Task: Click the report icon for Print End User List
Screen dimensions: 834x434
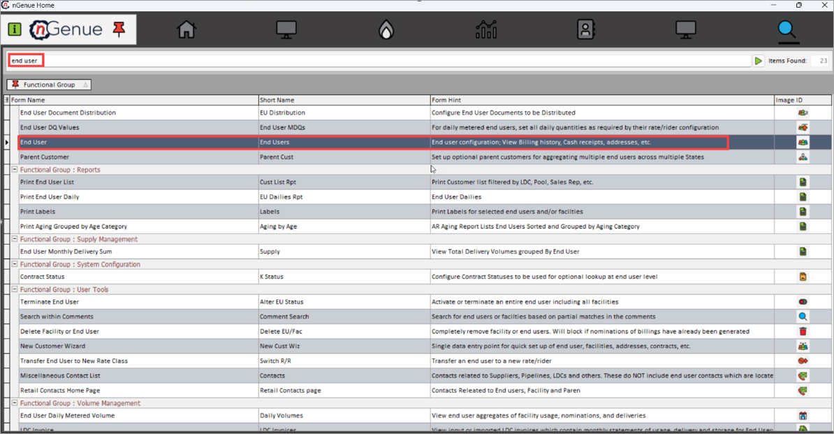Action: pos(803,182)
